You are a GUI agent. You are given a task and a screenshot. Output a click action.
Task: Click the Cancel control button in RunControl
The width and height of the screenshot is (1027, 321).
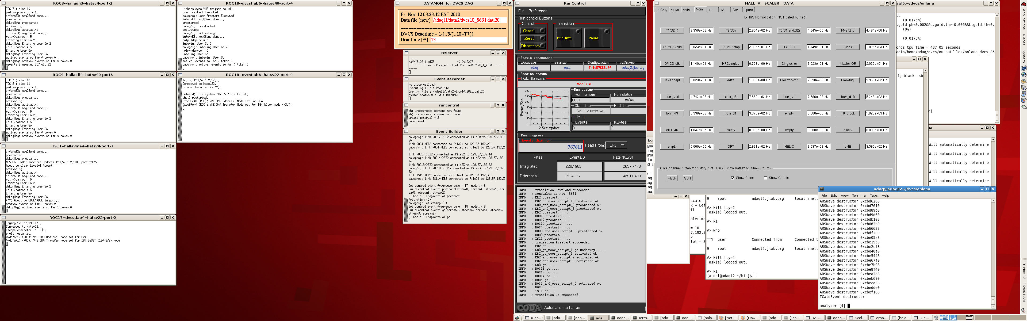[x=533, y=31]
